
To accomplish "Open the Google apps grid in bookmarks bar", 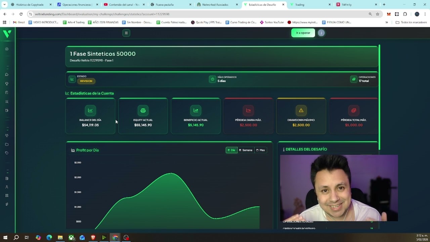I will [x=4, y=23].
